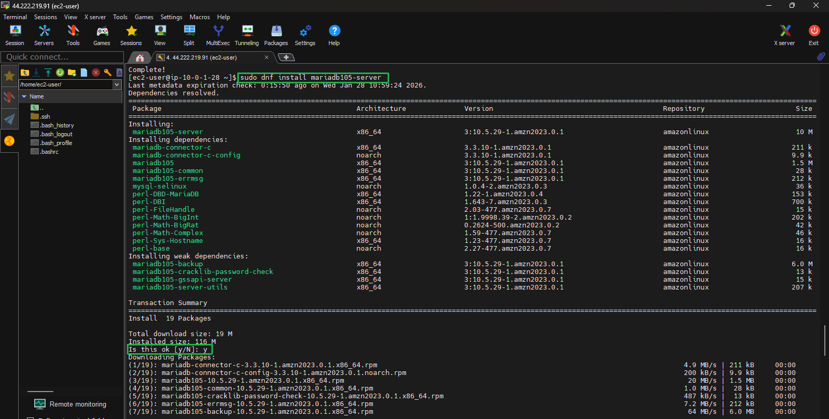Click the Exit power toolbar icon
This screenshot has width=829, height=419.
point(814,35)
